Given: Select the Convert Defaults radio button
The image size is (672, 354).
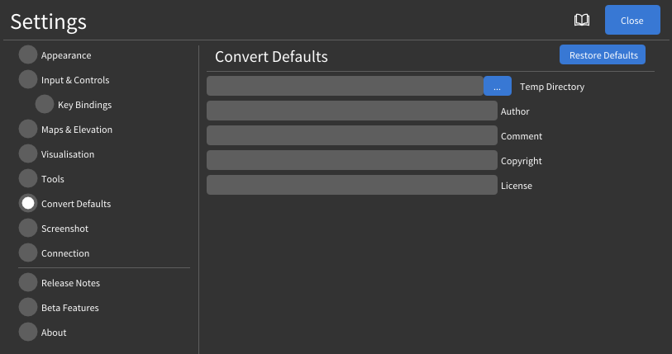Looking at the screenshot, I should tap(28, 204).
